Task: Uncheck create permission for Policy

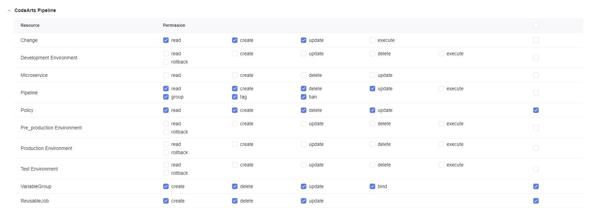Action: point(235,110)
